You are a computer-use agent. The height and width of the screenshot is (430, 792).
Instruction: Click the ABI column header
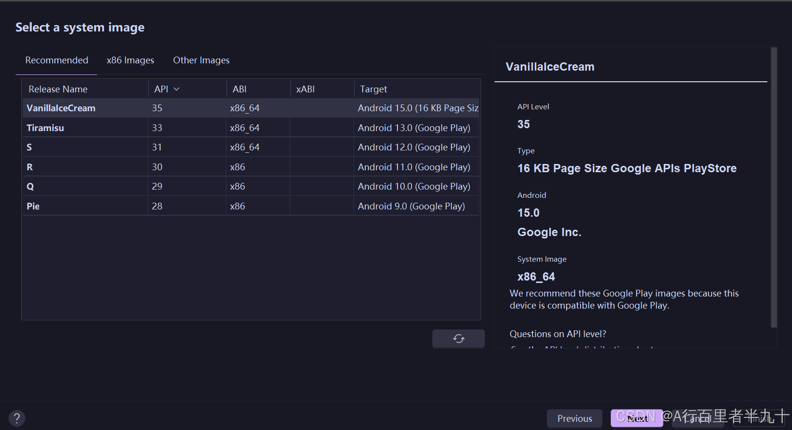coord(258,89)
